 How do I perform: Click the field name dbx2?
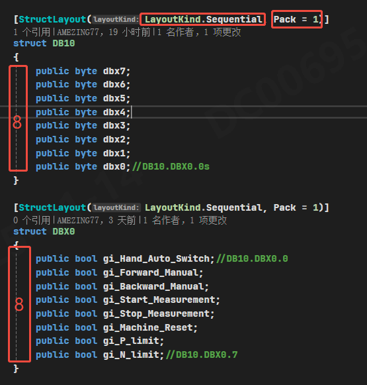pos(114,139)
